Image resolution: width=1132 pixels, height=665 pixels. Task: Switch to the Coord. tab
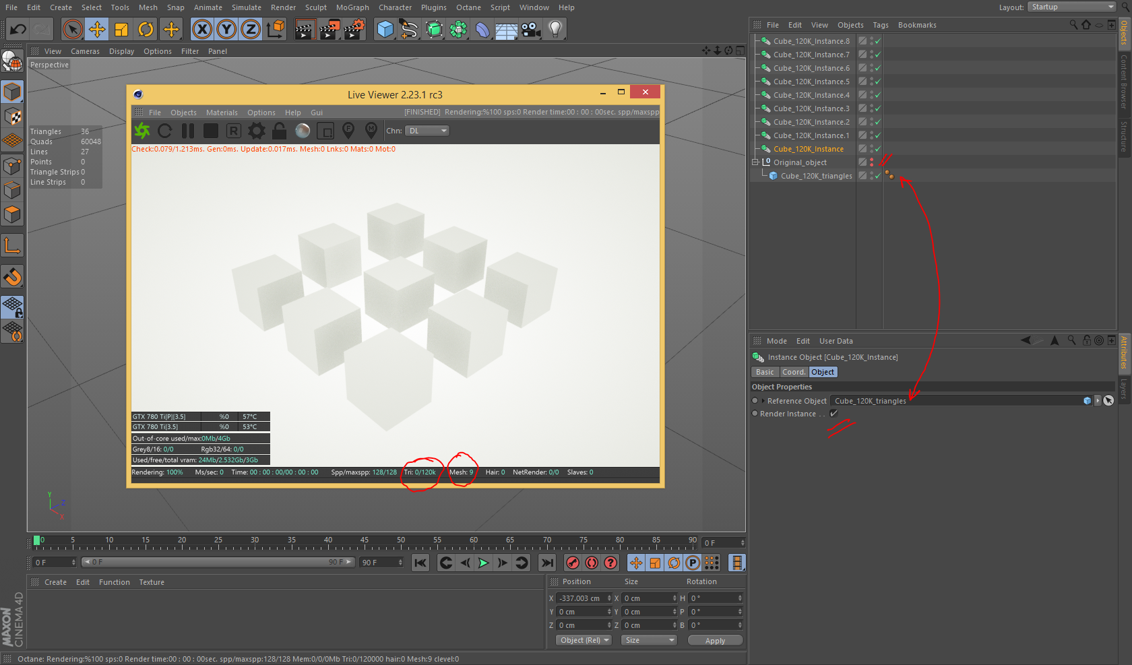793,372
